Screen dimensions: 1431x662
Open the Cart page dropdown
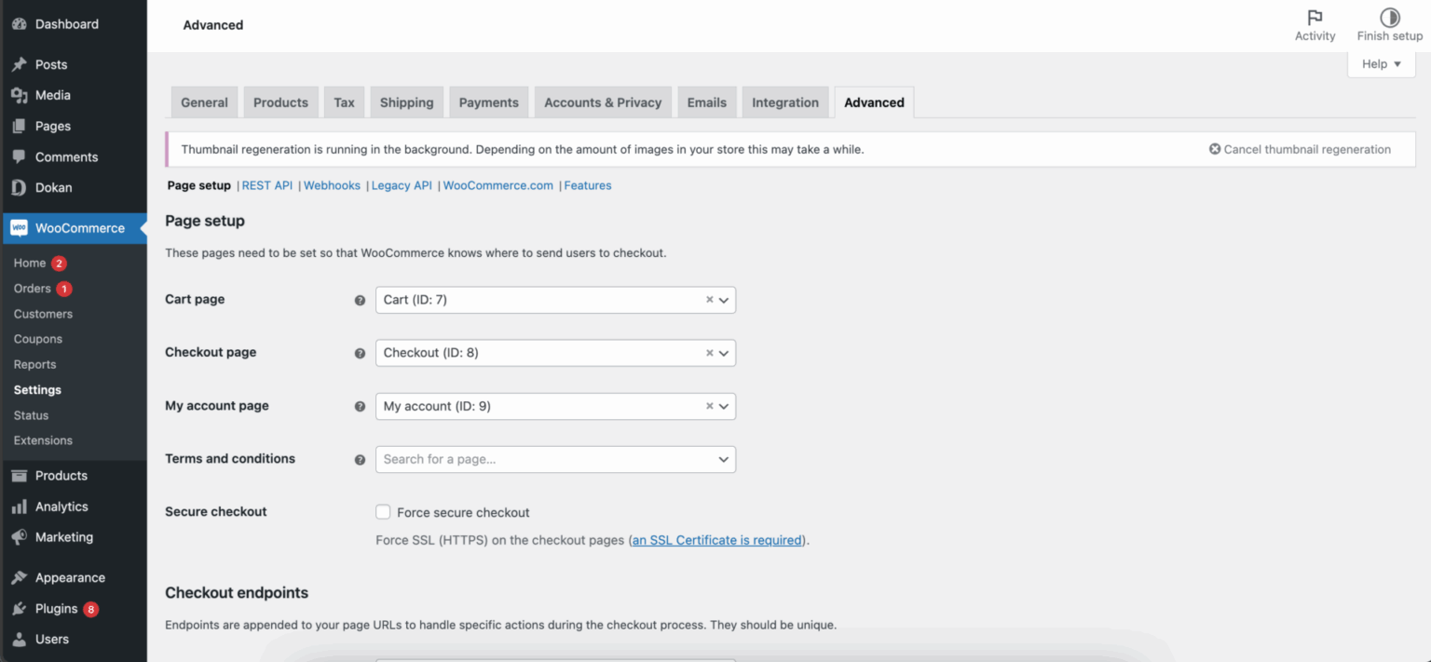(x=555, y=300)
